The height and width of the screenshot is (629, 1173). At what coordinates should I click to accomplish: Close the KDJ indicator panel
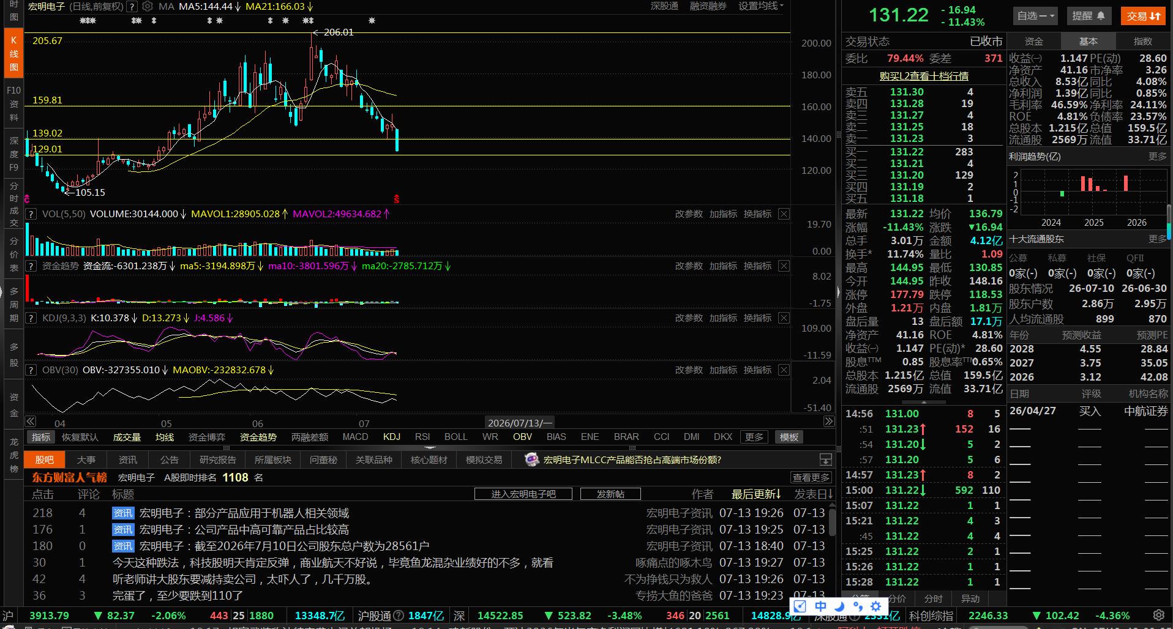coord(784,318)
